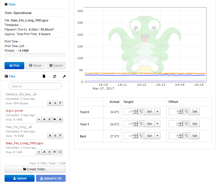Select file name 20mmCe_Shi_Ban_.stl
Image resolution: width=217 pixels, height=184 pixels.
21,94
